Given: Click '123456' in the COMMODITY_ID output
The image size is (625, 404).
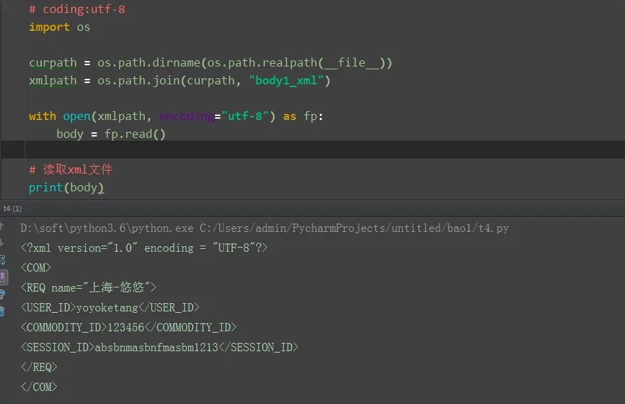Looking at the screenshot, I should (126, 328).
